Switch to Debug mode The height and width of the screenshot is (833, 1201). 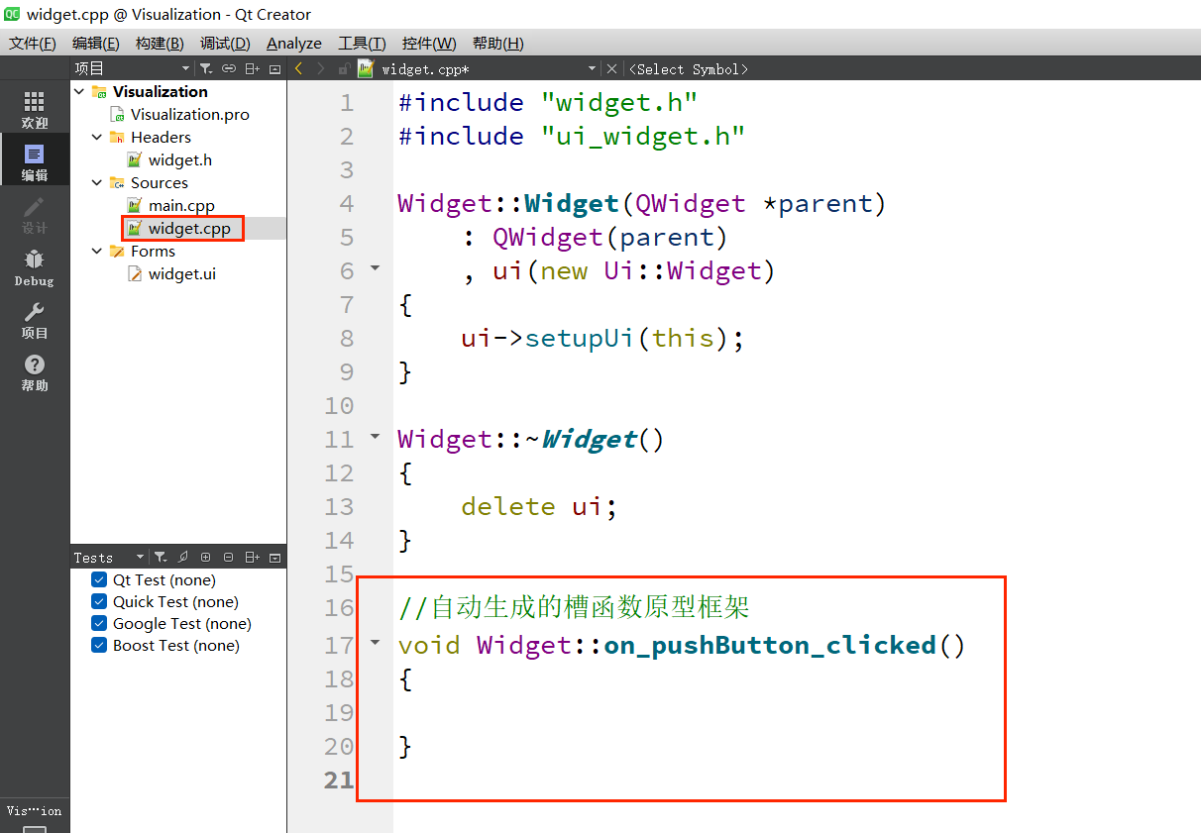(x=35, y=267)
